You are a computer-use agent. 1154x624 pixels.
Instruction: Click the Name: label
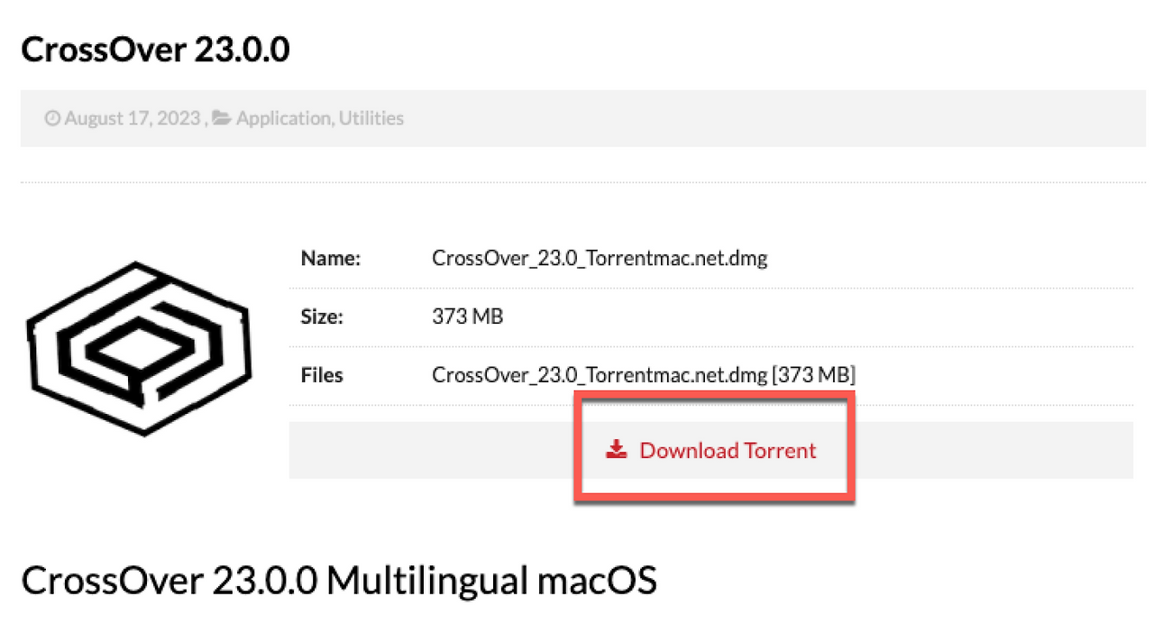pyautogui.click(x=331, y=259)
